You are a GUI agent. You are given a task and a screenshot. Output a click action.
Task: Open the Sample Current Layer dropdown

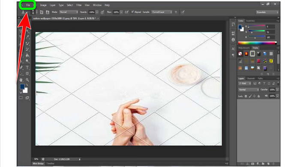pos(162,12)
